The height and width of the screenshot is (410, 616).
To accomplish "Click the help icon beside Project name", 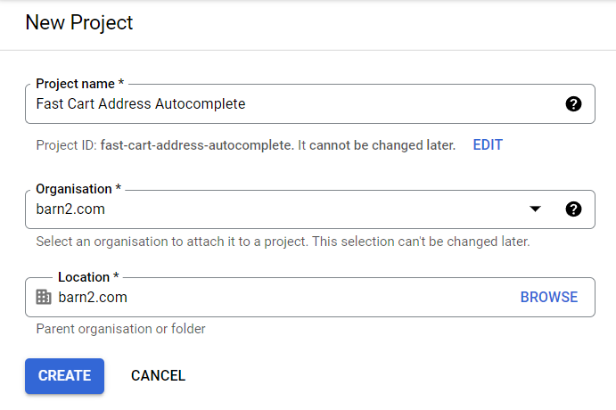I will 574,104.
